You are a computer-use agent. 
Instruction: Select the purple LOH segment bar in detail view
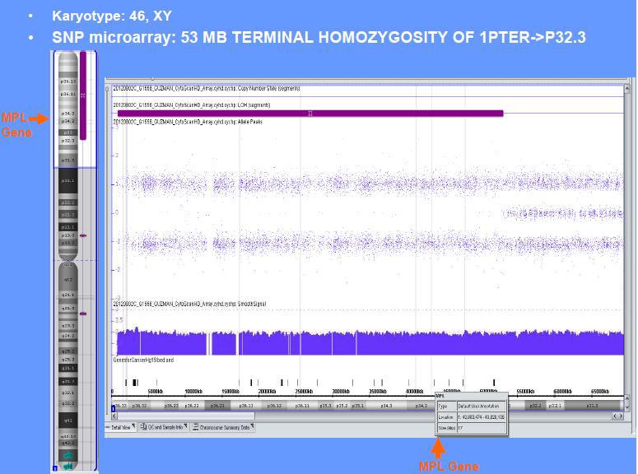[310, 114]
